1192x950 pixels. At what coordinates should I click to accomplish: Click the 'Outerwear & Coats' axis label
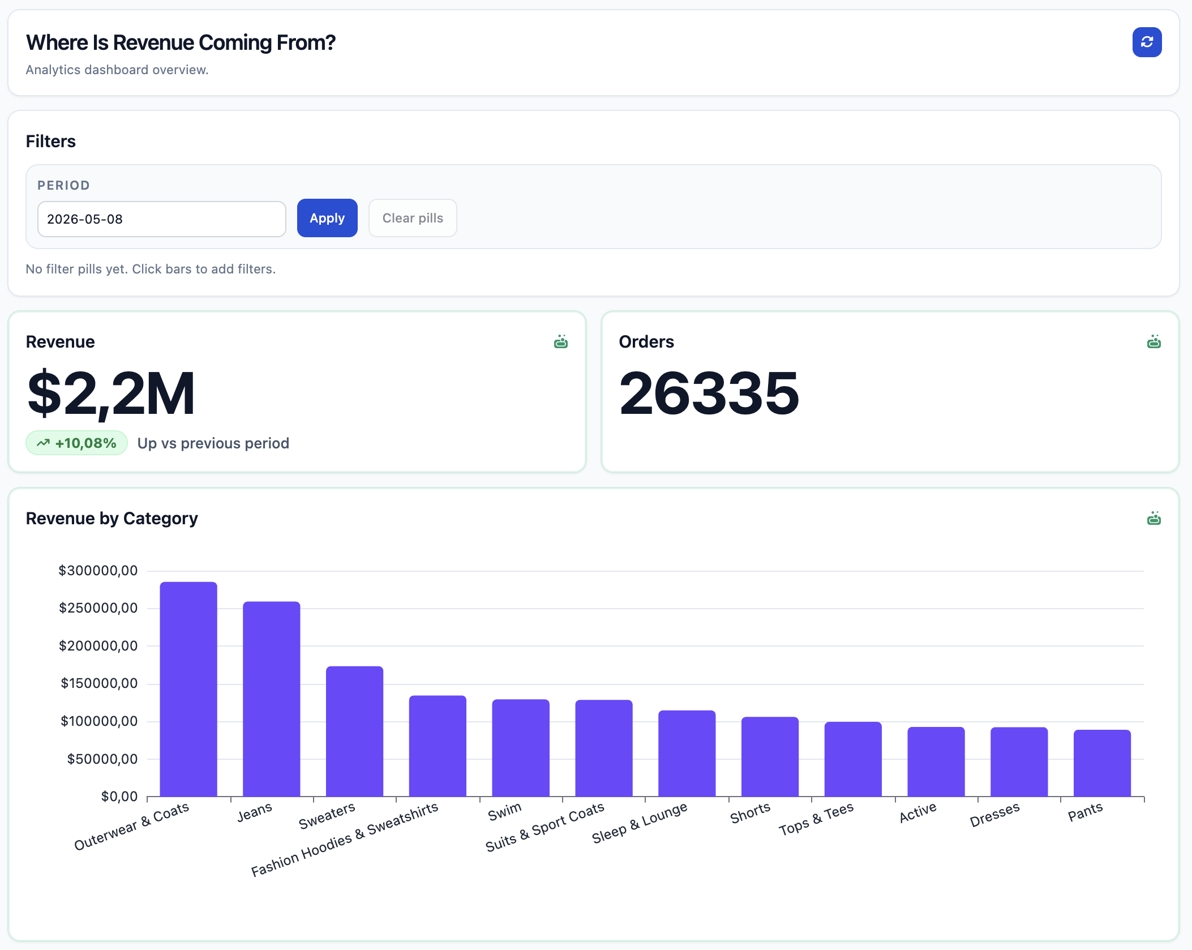131,826
